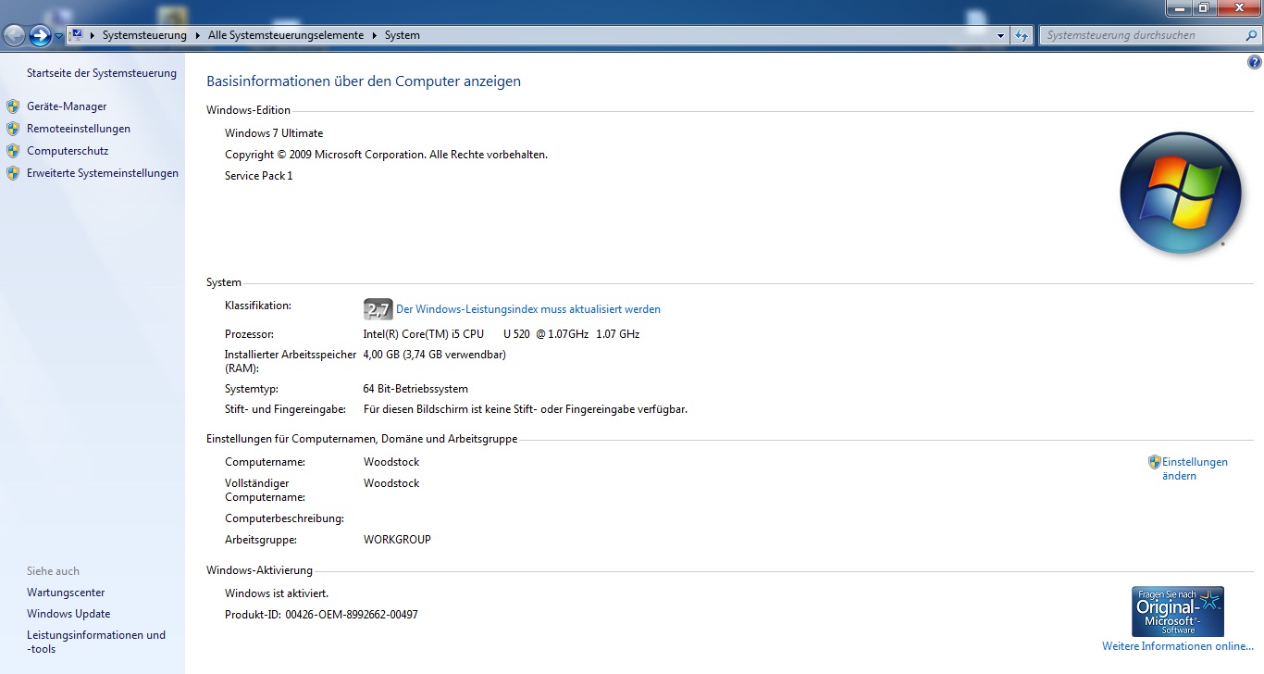Image resolution: width=1264 pixels, height=674 pixels.
Task: Open 'Weitere Informationen online' link
Action: coord(1177,646)
